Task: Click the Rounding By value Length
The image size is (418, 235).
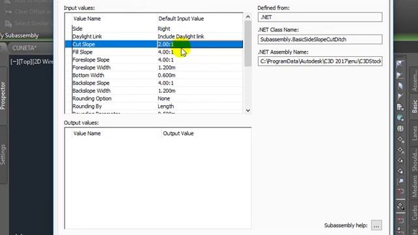Action: coord(165,106)
